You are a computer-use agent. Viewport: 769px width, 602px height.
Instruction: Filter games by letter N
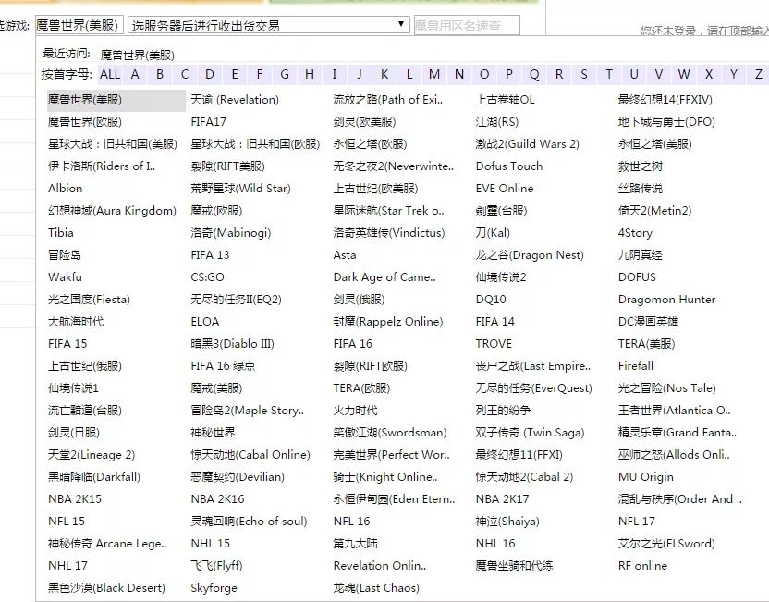tap(459, 74)
